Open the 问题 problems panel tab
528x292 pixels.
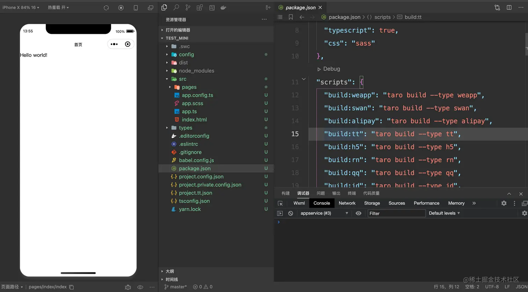tap(321, 193)
